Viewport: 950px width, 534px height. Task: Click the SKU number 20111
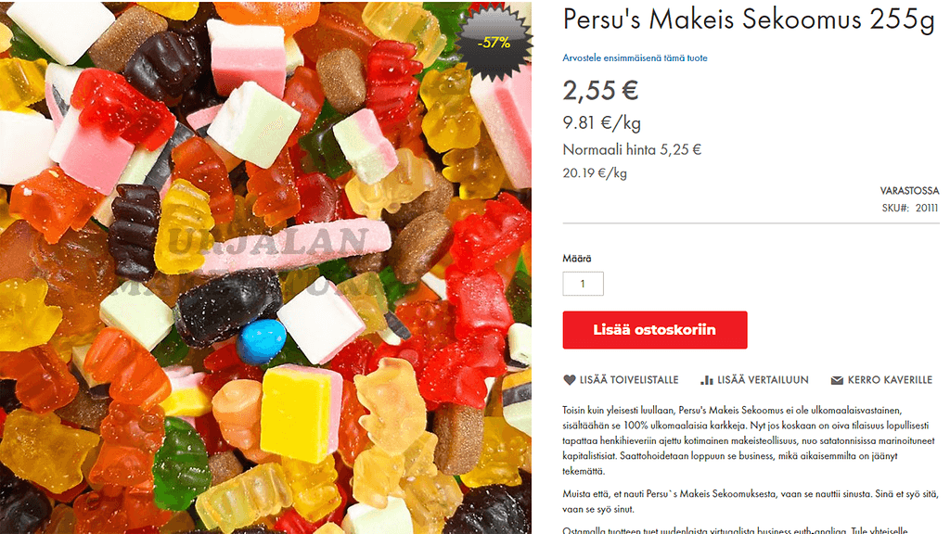[927, 209]
